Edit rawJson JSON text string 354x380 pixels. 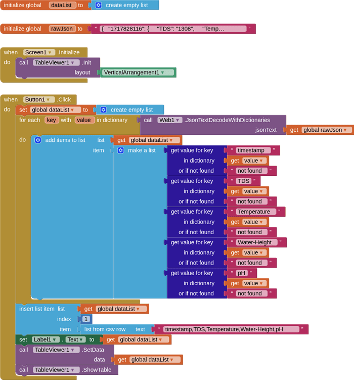pyautogui.click(x=173, y=29)
